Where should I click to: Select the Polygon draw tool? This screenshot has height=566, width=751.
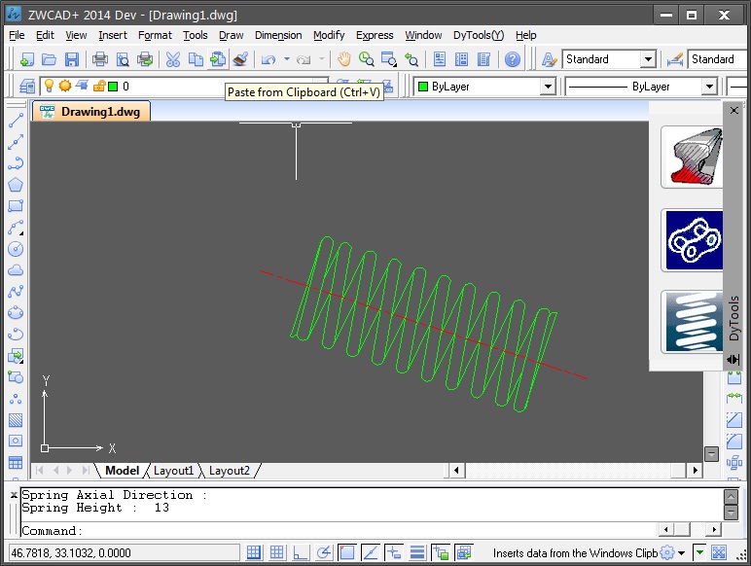tap(16, 185)
